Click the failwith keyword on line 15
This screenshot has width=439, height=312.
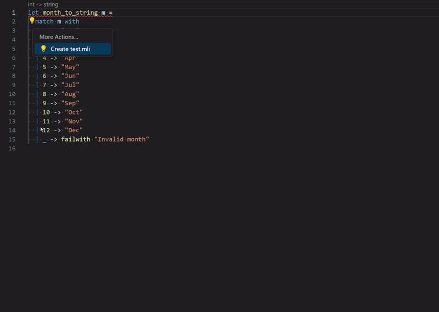pyautogui.click(x=76, y=139)
